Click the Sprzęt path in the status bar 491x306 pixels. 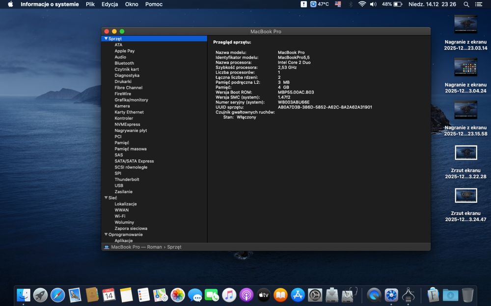(174, 247)
